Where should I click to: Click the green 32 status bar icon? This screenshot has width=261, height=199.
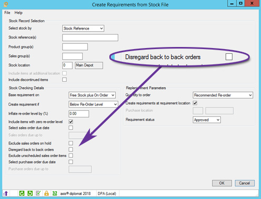54,193
